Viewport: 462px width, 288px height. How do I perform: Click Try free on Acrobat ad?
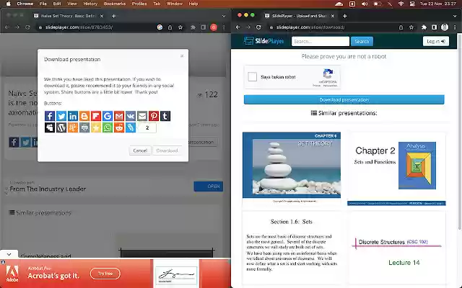pyautogui.click(x=105, y=274)
